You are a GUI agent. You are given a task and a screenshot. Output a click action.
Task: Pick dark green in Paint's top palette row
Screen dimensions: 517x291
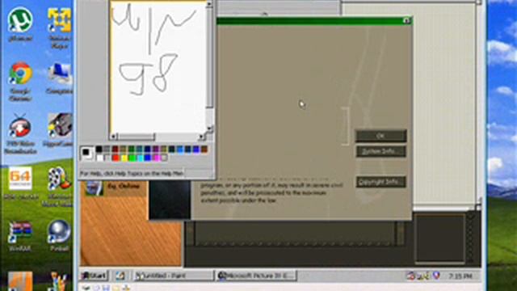pyautogui.click(x=131, y=150)
